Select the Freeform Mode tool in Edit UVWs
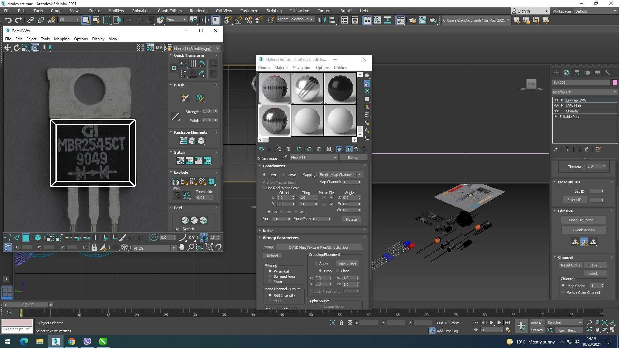 click(x=35, y=48)
